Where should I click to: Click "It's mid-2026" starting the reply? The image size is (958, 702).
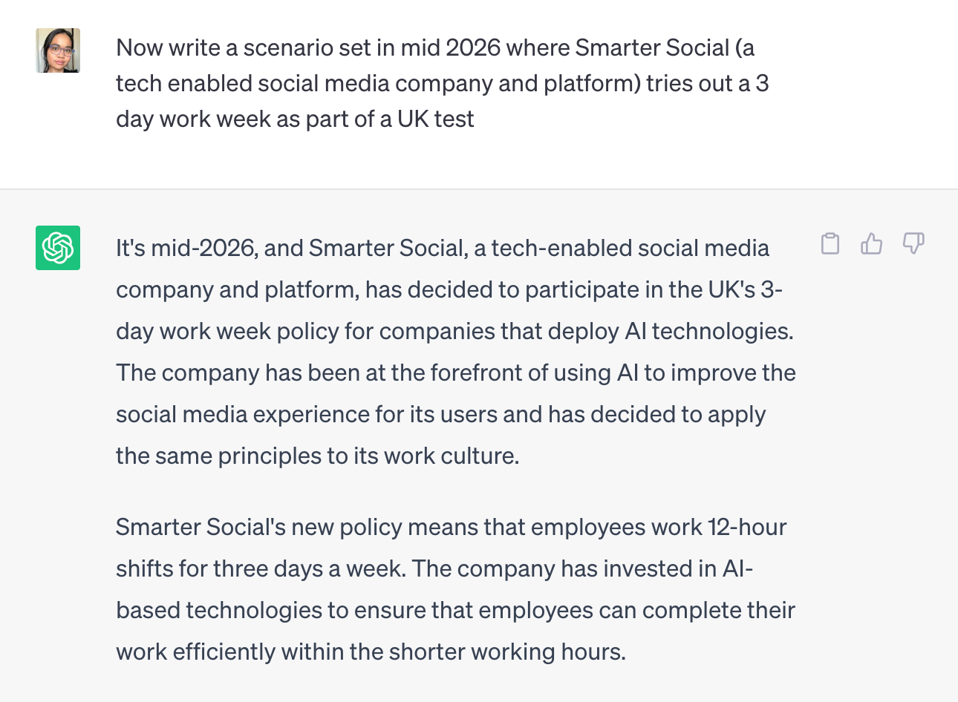[x=185, y=248]
